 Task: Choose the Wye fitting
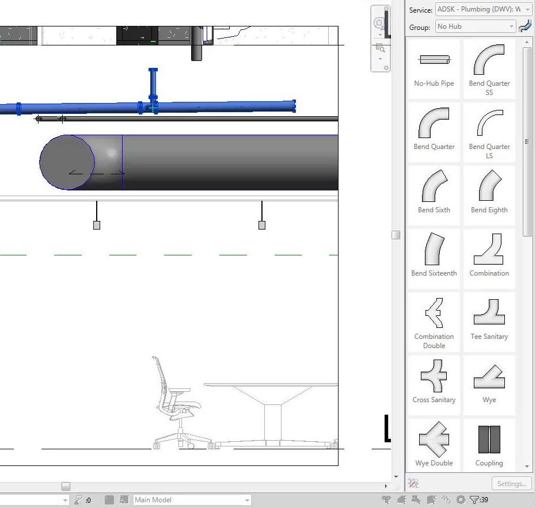[x=489, y=384]
